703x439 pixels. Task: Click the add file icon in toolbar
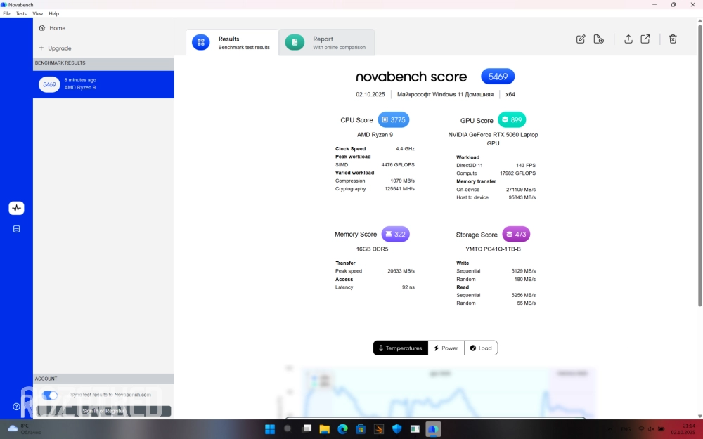tap(599, 39)
